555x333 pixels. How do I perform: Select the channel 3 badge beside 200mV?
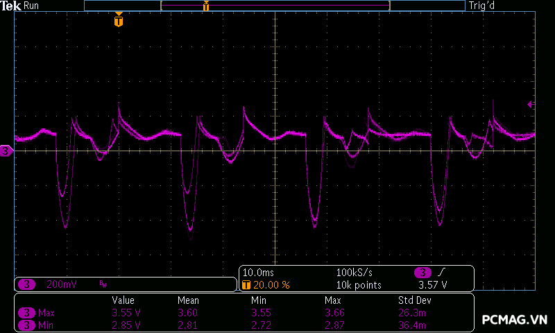27,284
